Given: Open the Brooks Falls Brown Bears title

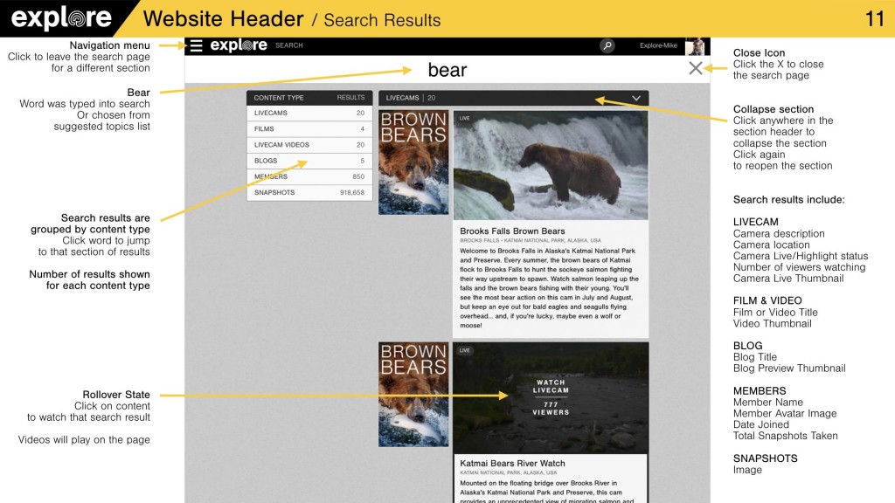Looking at the screenshot, I should tap(512, 231).
